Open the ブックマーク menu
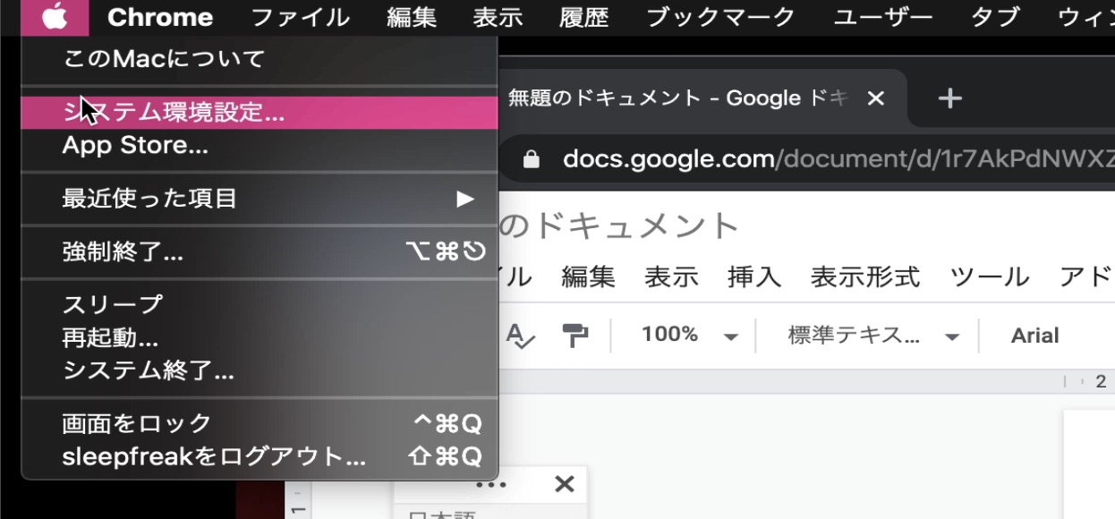The image size is (1115, 519). 720,17
